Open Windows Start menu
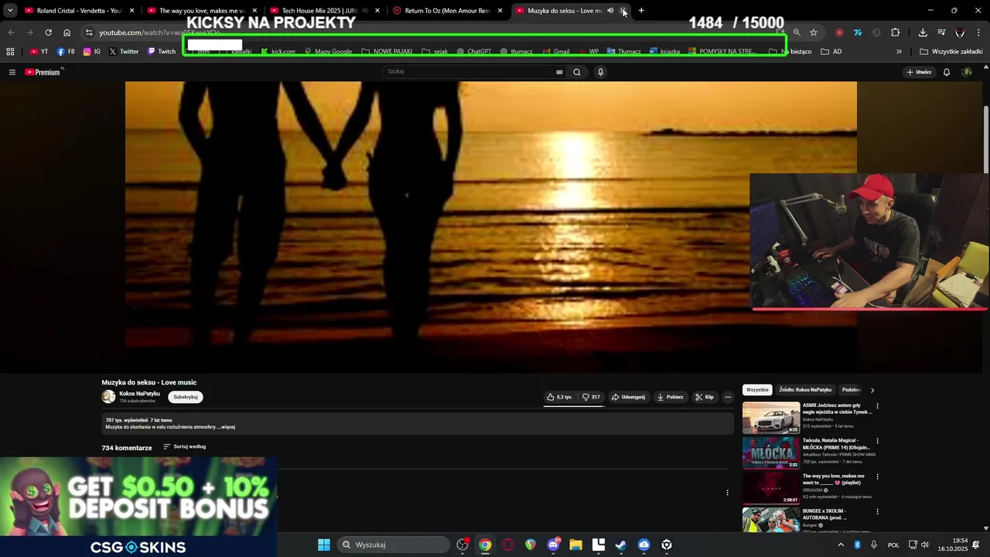This screenshot has height=557, width=990. click(324, 545)
